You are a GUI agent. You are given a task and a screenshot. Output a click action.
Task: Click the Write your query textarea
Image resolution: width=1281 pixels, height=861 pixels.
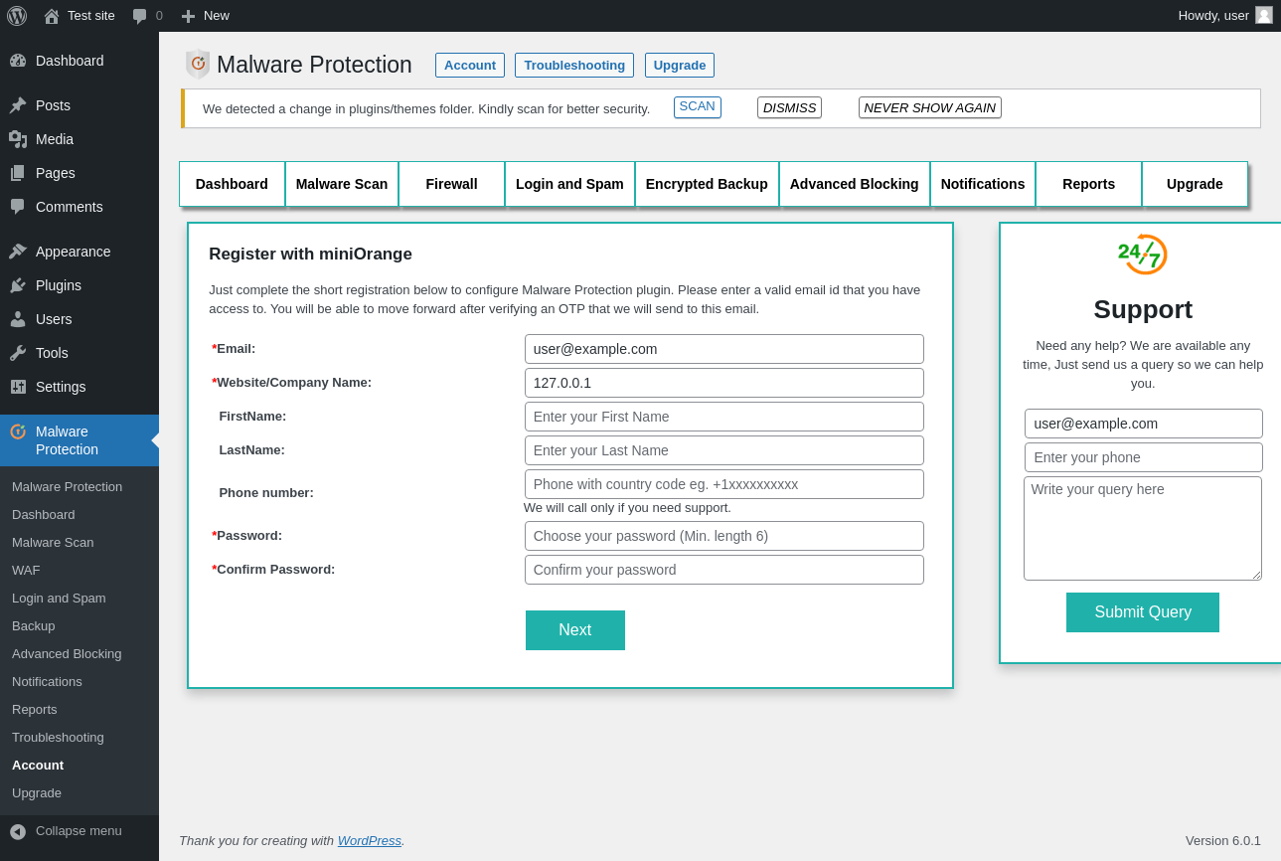coord(1142,528)
